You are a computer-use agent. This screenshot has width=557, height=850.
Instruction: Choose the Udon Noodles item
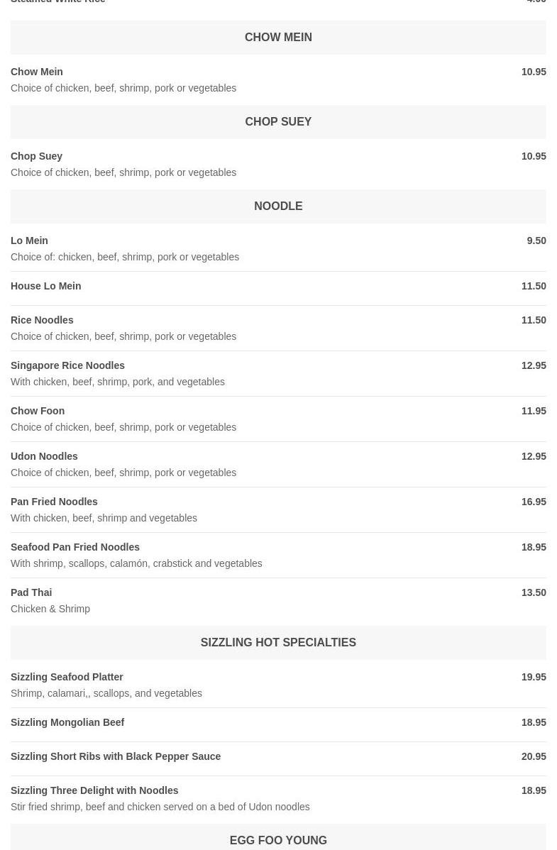[45, 456]
